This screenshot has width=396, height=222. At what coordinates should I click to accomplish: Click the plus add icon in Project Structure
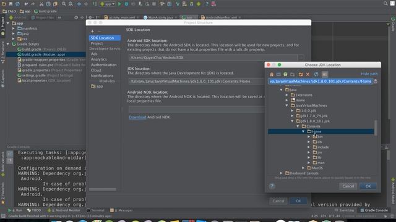(92, 31)
